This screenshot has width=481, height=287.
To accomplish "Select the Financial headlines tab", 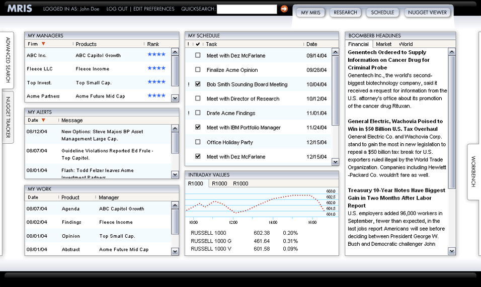I will click(358, 44).
